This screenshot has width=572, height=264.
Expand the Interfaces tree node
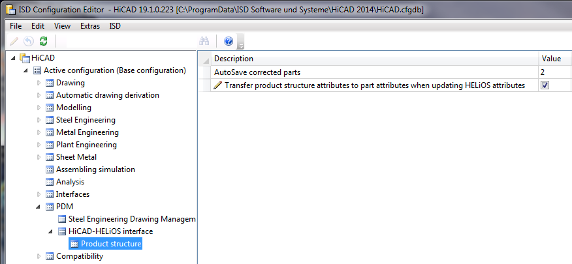[39, 194]
